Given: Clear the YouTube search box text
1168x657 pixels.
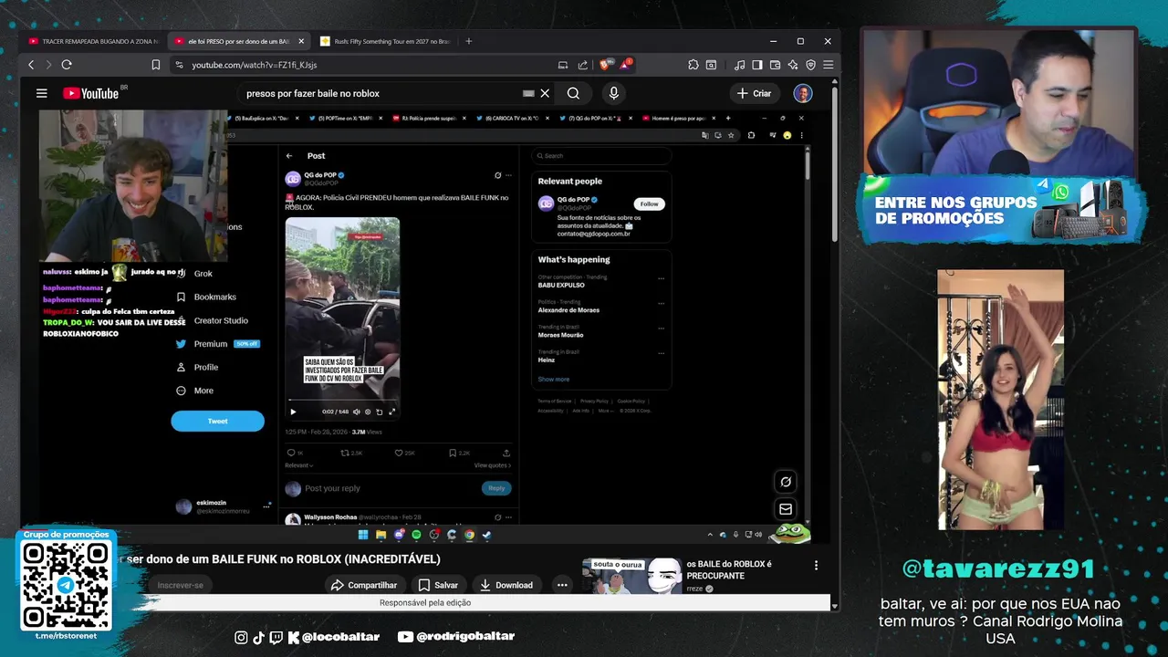Looking at the screenshot, I should (x=545, y=93).
